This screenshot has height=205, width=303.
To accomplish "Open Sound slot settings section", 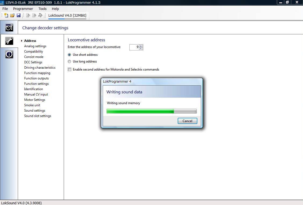I will pyautogui.click(x=38, y=116).
